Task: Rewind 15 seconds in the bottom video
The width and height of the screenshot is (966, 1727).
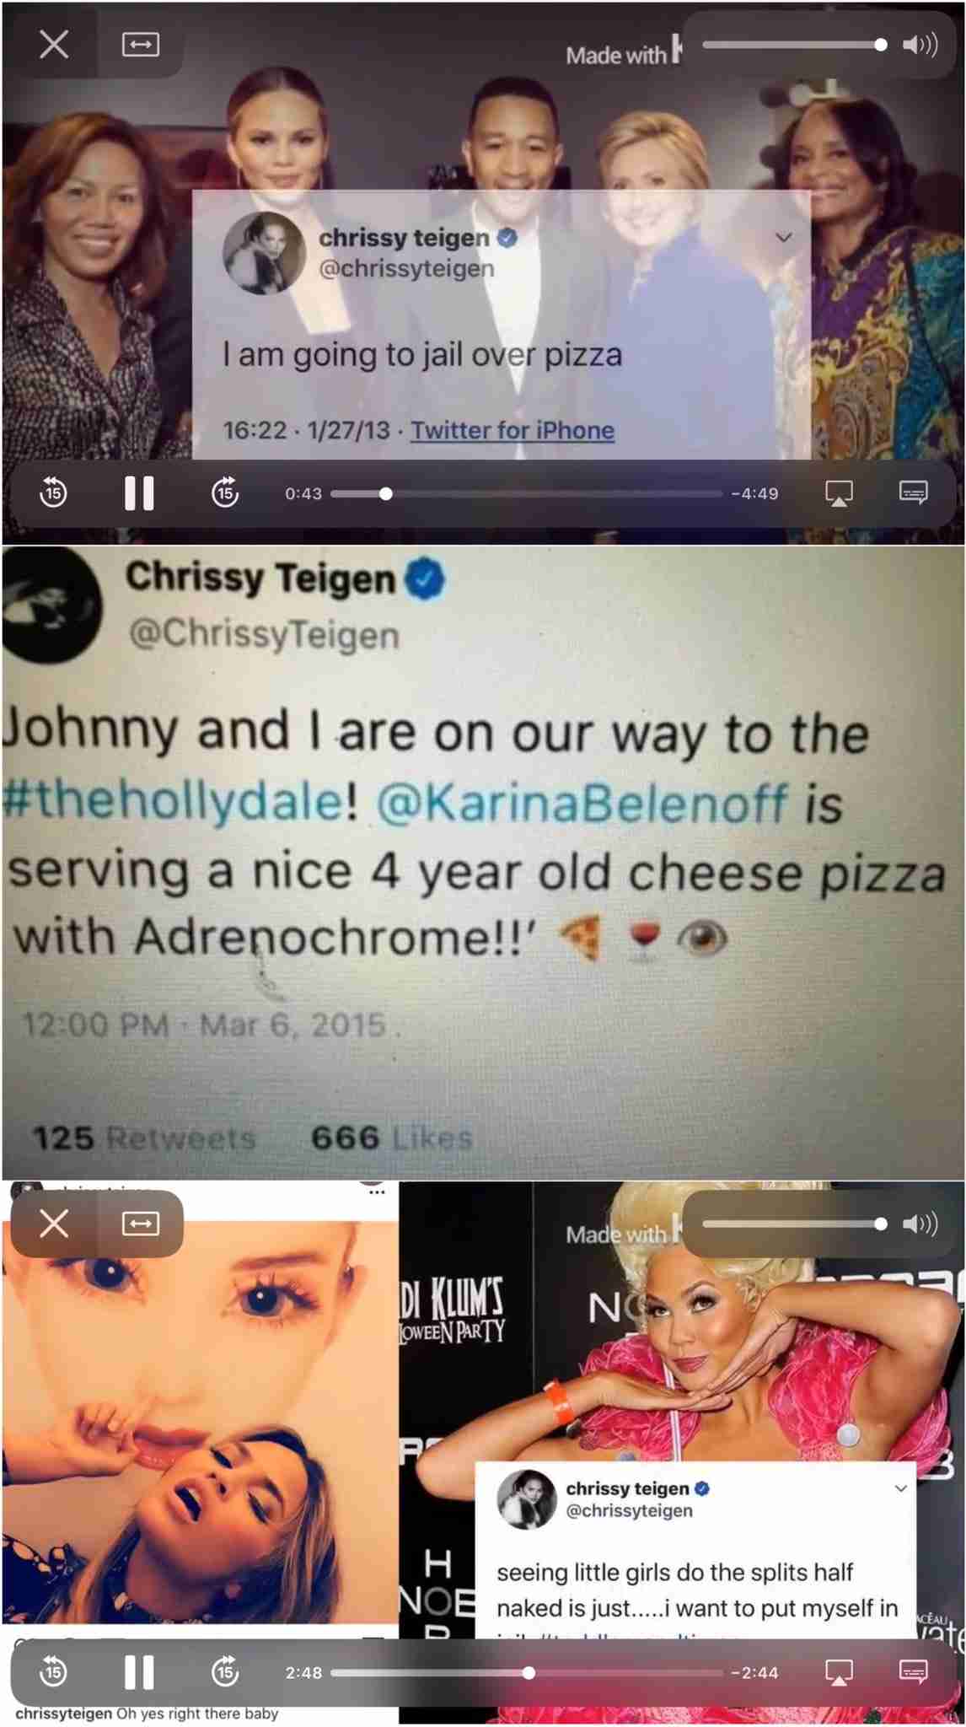Action: click(x=54, y=1672)
